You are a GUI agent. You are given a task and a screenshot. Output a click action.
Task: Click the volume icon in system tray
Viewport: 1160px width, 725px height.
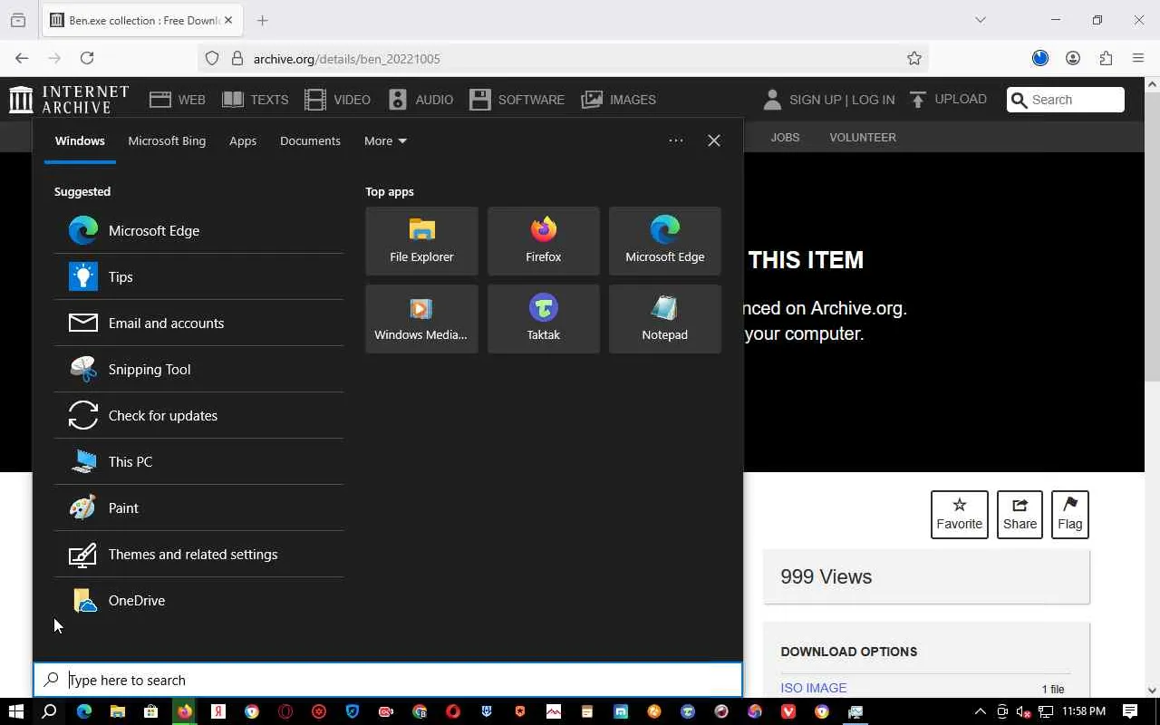point(1024,711)
